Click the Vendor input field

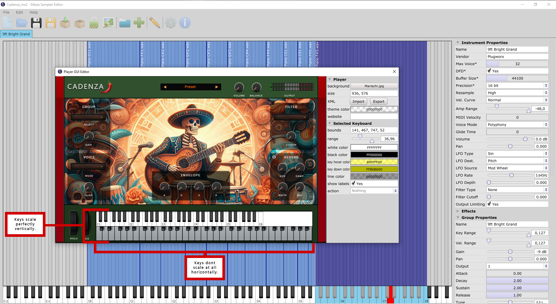517,56
